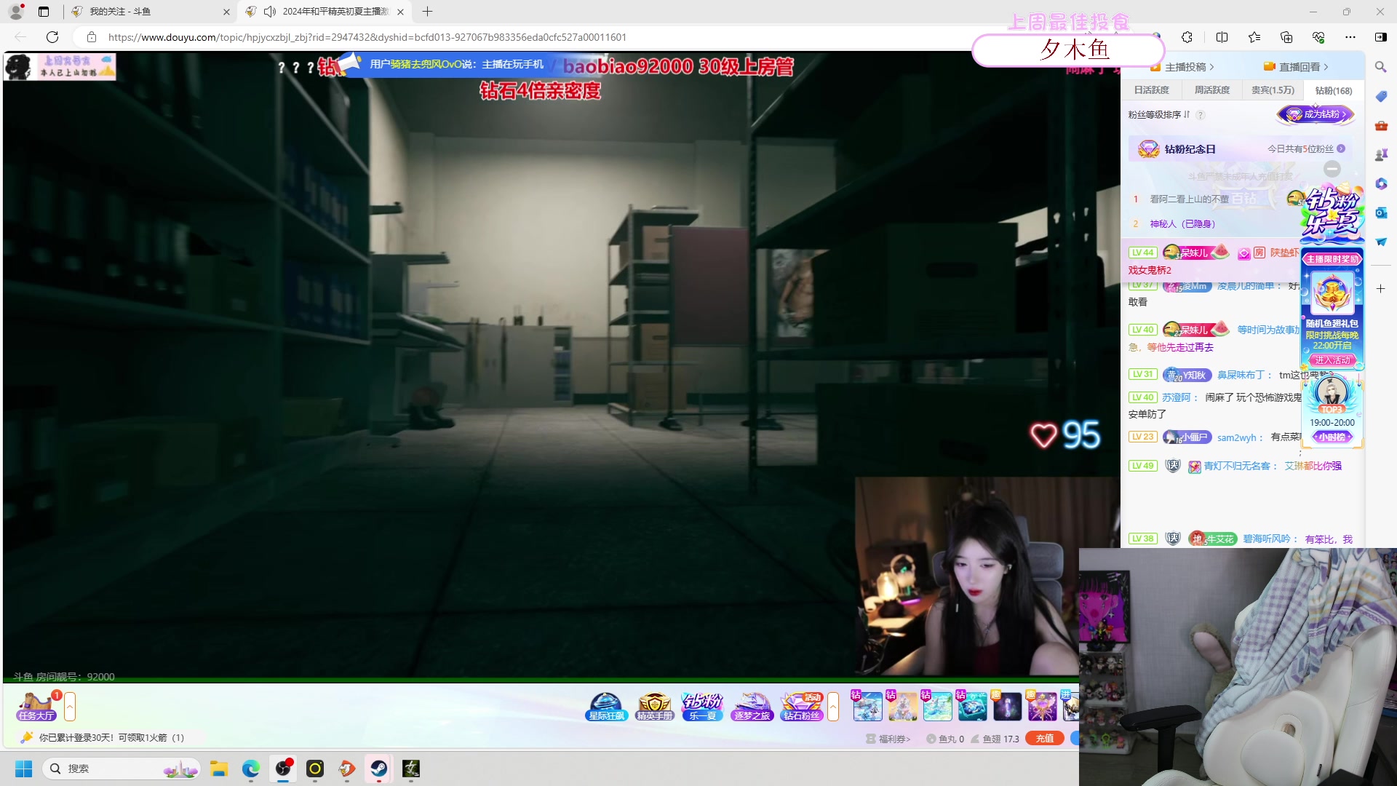Open the 星际狂飙 activity icon
This screenshot has width=1397, height=786.
(606, 707)
